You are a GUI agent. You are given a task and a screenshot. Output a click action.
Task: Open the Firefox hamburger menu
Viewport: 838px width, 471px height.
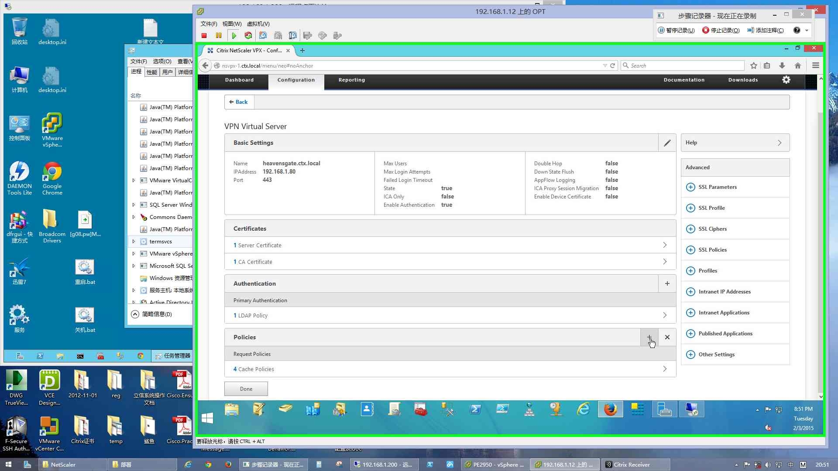(815, 65)
